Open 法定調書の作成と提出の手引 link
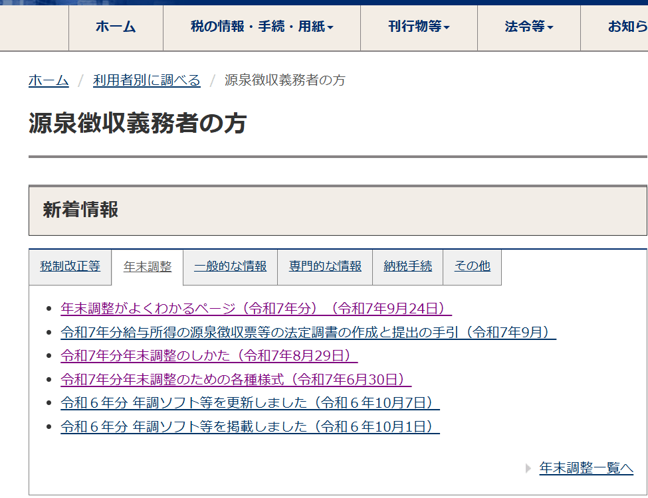The image size is (648, 498). tap(308, 333)
